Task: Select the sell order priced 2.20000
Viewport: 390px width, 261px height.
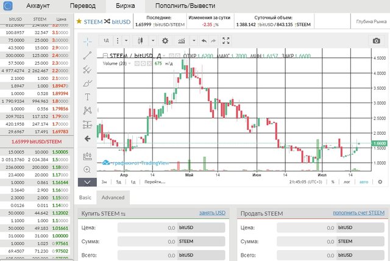Action: [x=35, y=71]
